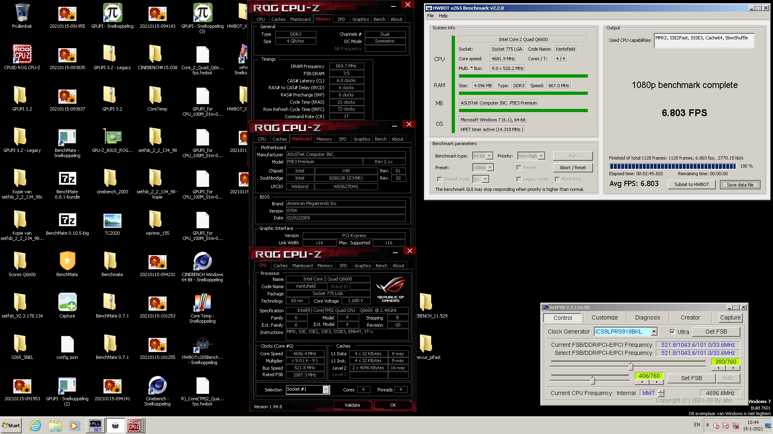This screenshot has height=434, width=773.
Task: Open the Windows Start menu
Action: [11, 426]
